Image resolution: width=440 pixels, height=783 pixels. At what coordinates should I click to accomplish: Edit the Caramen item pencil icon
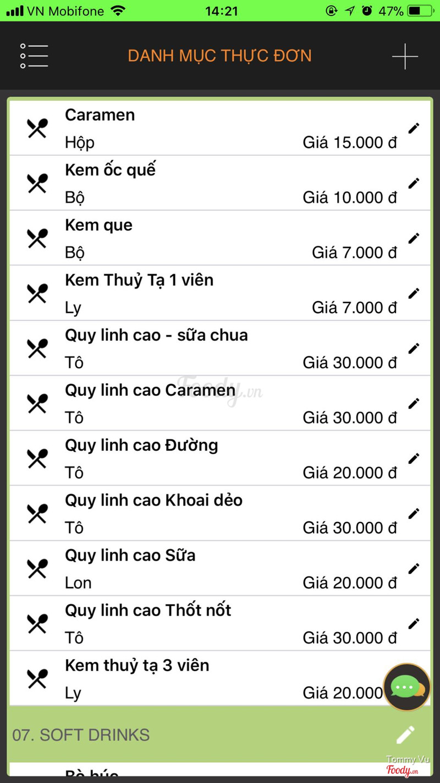[414, 128]
